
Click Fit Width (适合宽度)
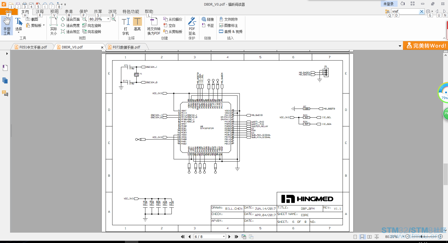70,25
